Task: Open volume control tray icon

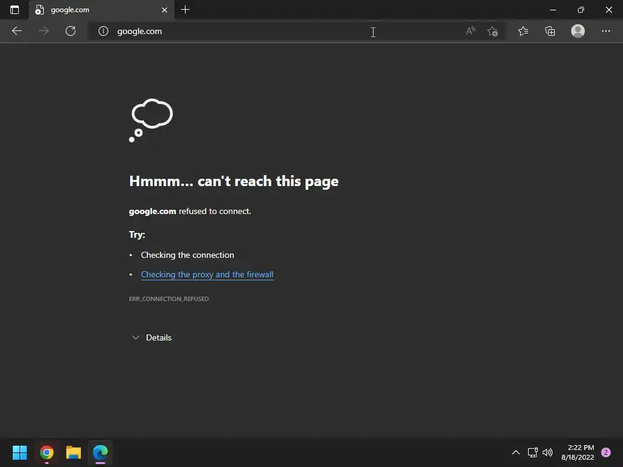Action: pos(548,452)
